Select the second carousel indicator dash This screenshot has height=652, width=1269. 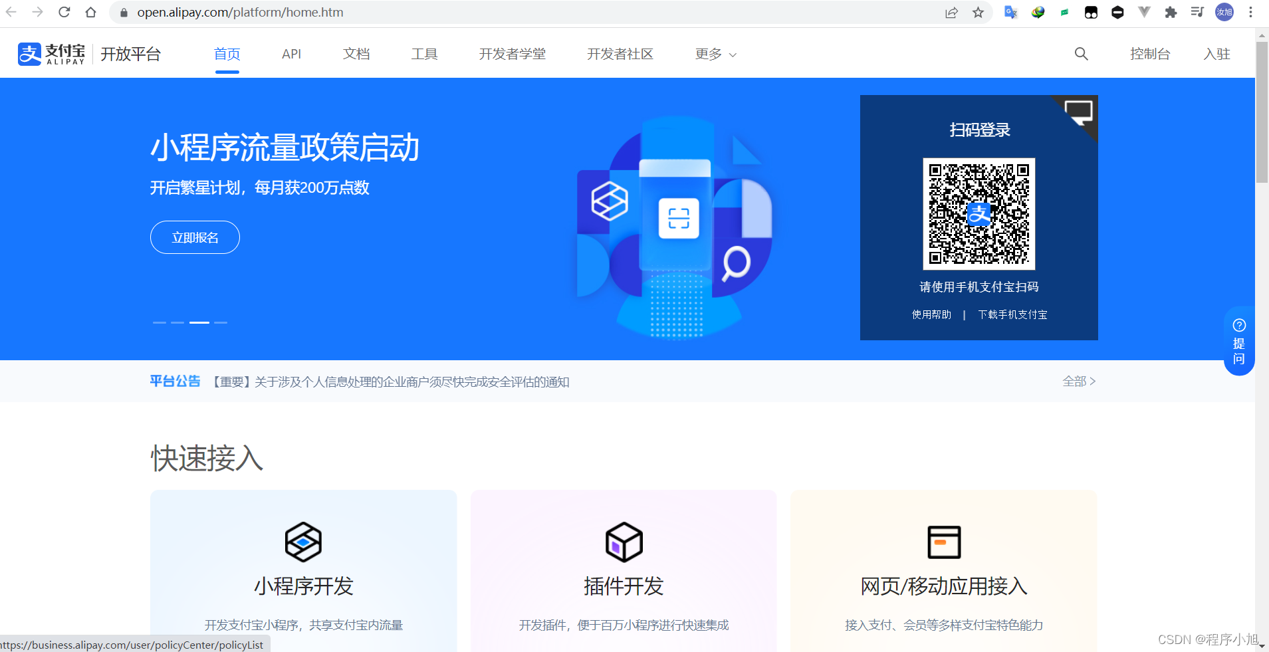point(177,322)
